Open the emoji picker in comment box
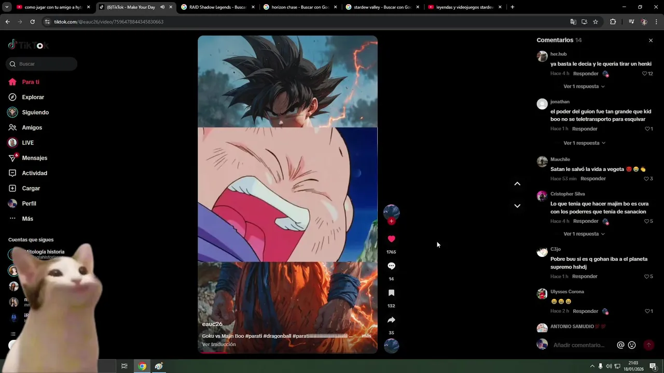This screenshot has width=664, height=373. point(632,345)
